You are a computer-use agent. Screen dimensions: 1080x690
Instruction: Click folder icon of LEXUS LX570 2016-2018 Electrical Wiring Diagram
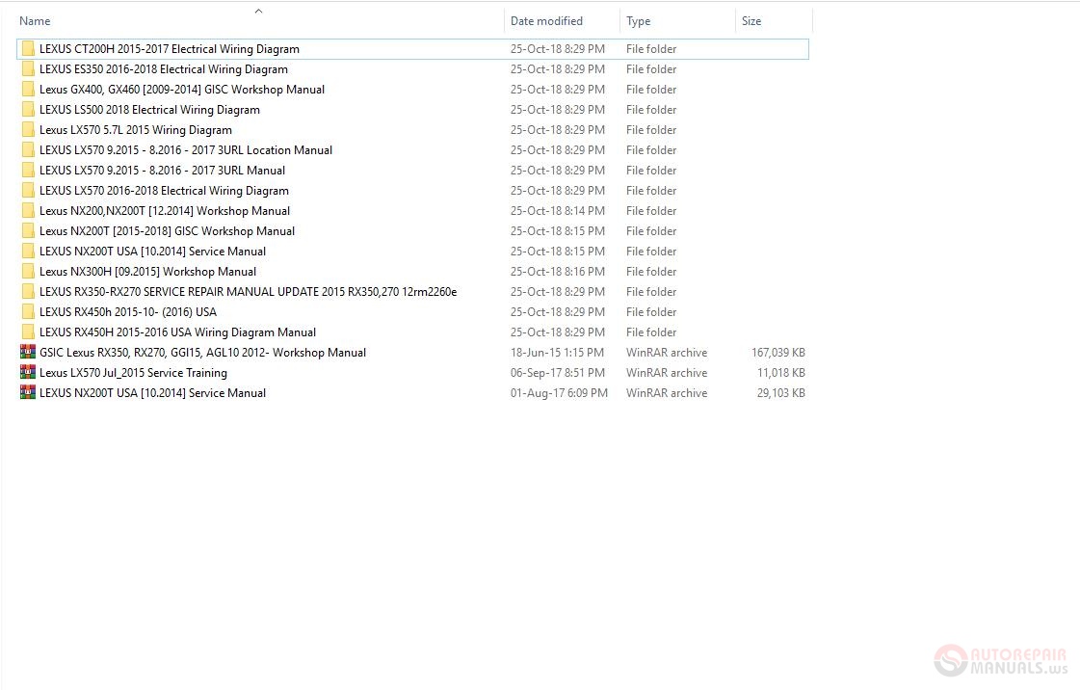click(28, 191)
